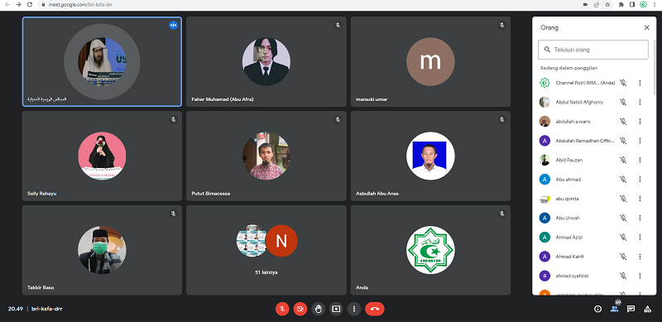
Task: Toggle the people panel icon showing 59
Action: tap(614, 309)
